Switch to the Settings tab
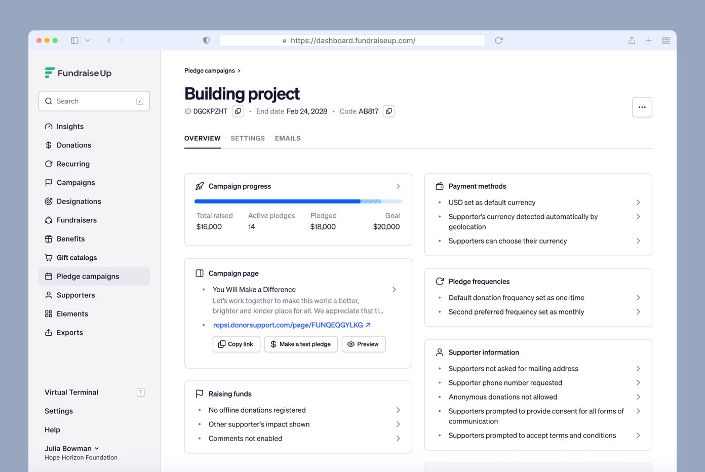Image resolution: width=705 pixels, height=472 pixels. click(x=248, y=138)
